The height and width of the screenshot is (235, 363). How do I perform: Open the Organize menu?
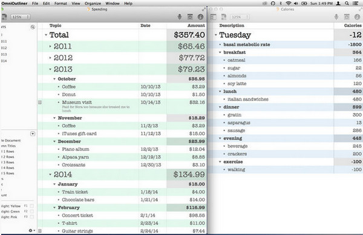93,4
